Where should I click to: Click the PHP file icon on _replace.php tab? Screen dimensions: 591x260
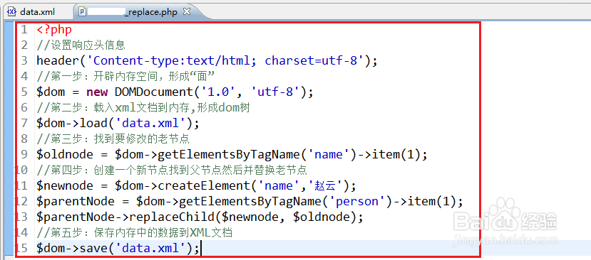[83, 11]
